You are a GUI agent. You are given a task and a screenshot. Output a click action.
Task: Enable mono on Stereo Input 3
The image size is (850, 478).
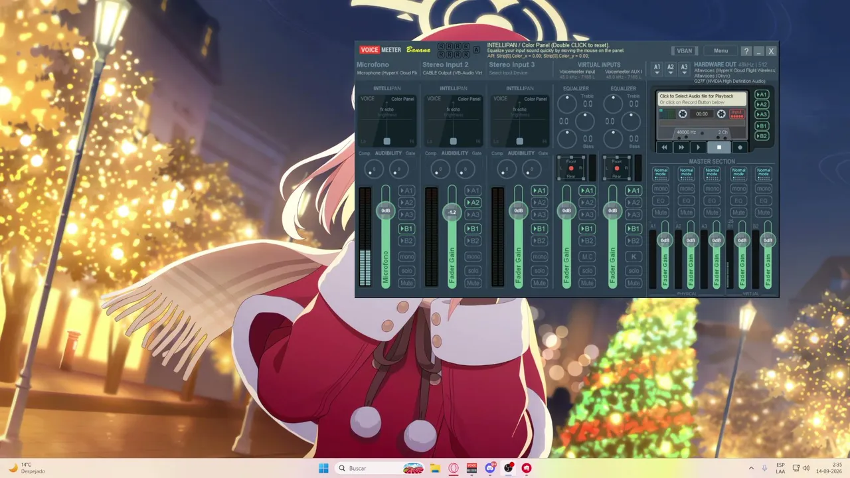539,257
